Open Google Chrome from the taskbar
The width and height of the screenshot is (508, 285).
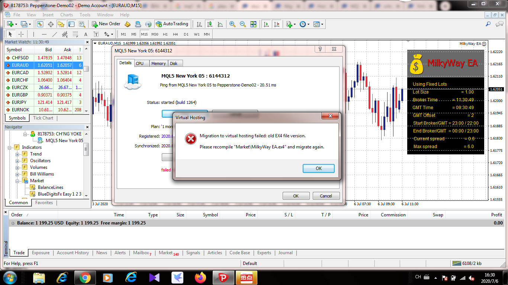pos(85,277)
